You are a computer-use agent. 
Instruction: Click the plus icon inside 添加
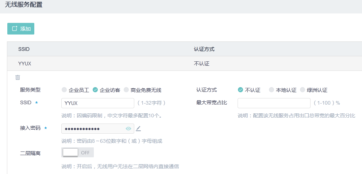(x=15, y=29)
